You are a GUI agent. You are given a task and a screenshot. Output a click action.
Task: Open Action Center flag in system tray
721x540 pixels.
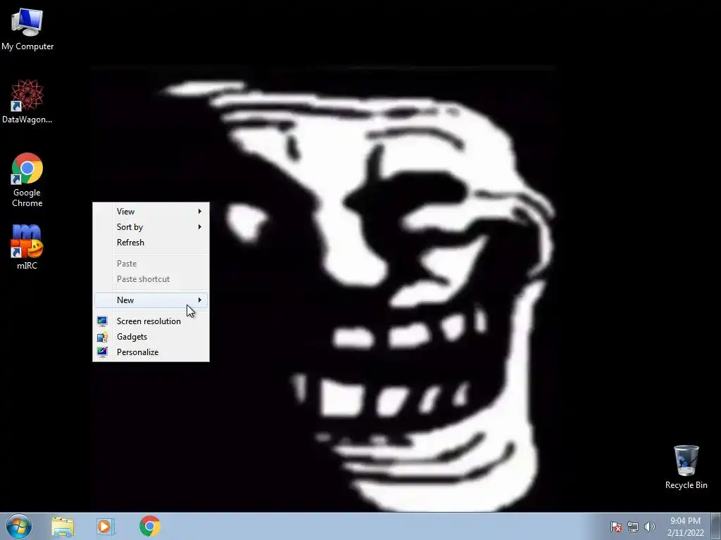(616, 527)
